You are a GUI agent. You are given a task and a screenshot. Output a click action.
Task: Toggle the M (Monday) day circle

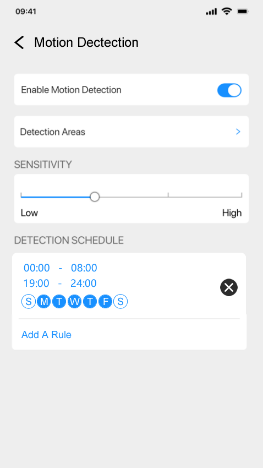click(x=44, y=302)
